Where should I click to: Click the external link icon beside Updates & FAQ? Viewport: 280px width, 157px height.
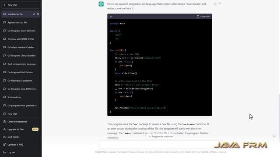[5, 144]
